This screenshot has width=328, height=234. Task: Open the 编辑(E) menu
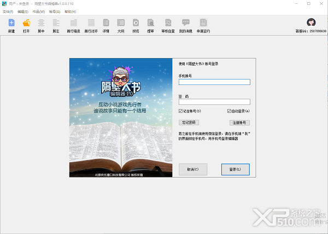click(x=23, y=12)
